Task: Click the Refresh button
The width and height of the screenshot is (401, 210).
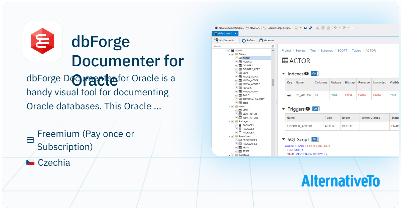Action: point(248,40)
